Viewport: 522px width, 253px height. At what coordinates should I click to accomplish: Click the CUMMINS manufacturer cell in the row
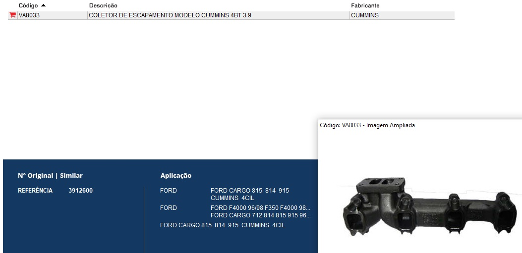(364, 15)
